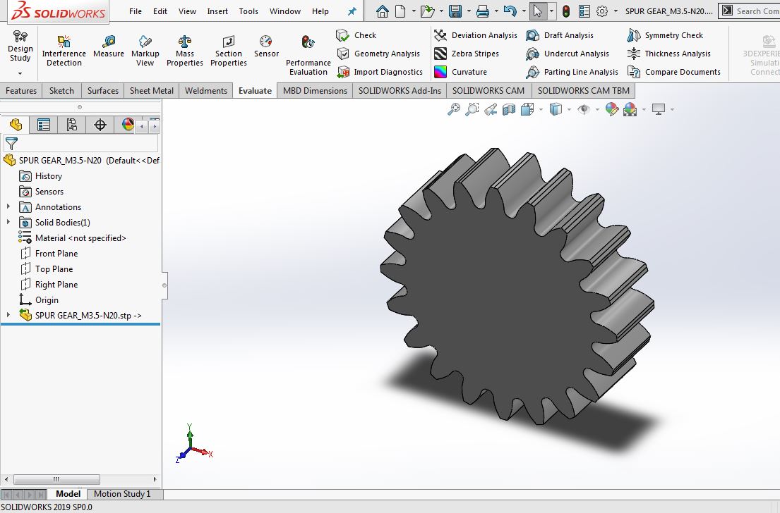Open Markup View
780x513 pixels.
145,51
